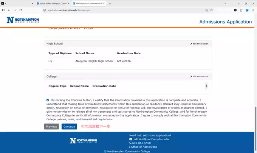Image resolution: width=257 pixels, height=153 pixels.
Task: Restore down the browser window
Action: 246,3
